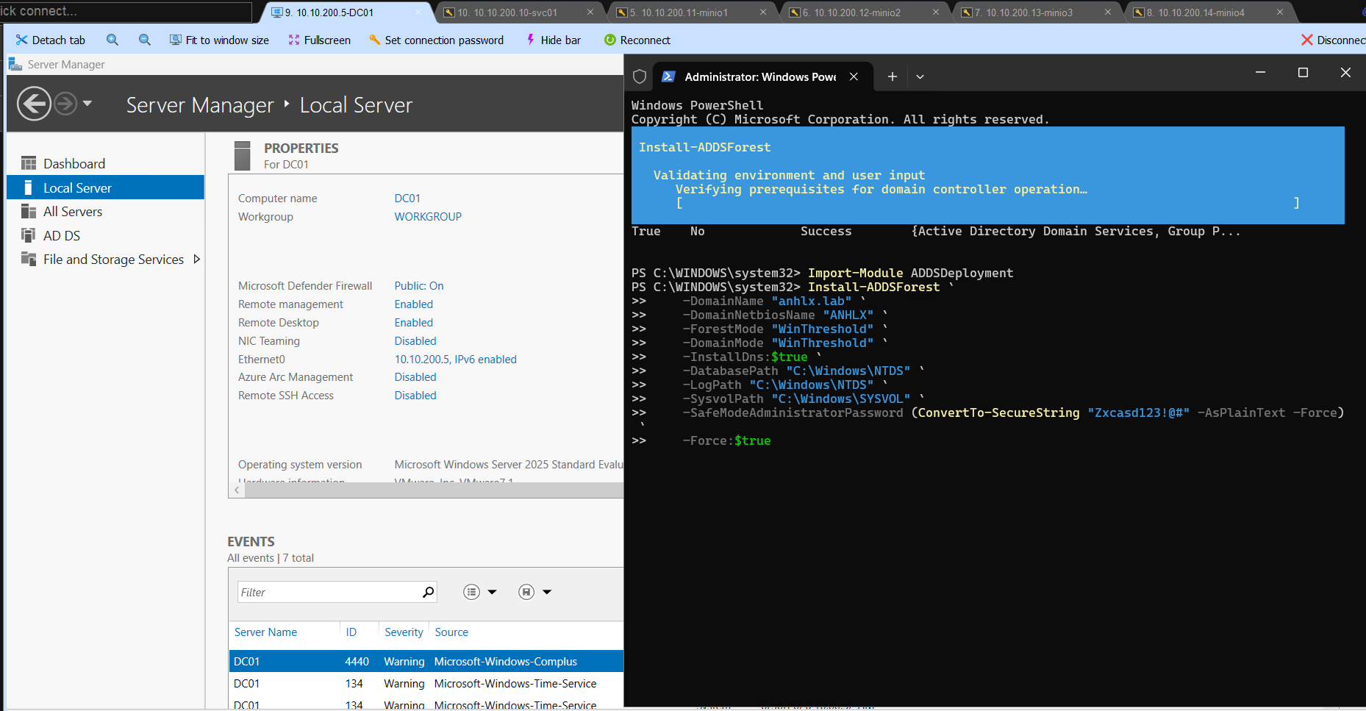The width and height of the screenshot is (1366, 711).
Task: Expand File and Storage Services arrow
Action: click(x=196, y=260)
